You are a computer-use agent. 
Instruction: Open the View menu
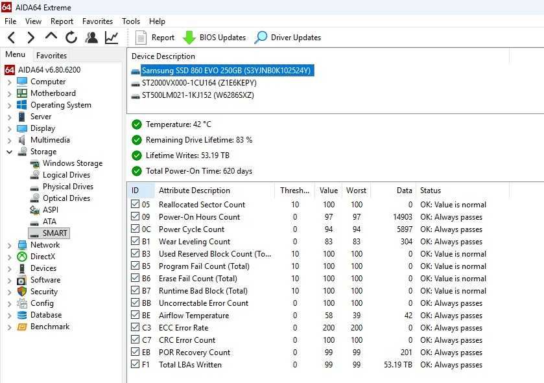(33, 21)
